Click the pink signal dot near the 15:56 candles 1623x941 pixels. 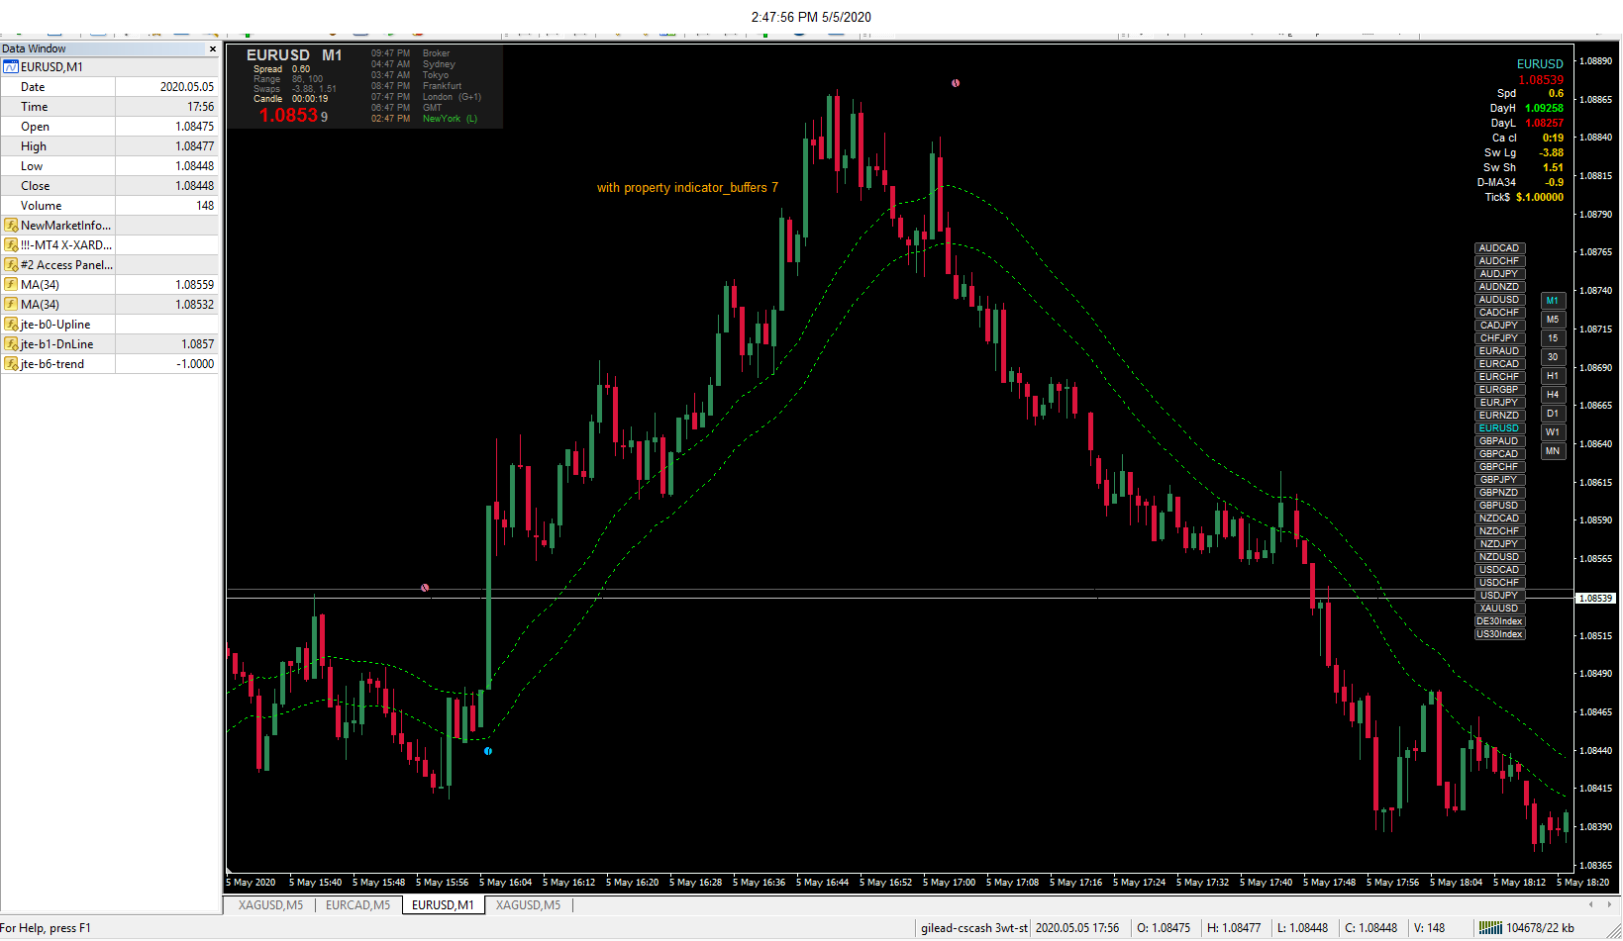pos(425,588)
